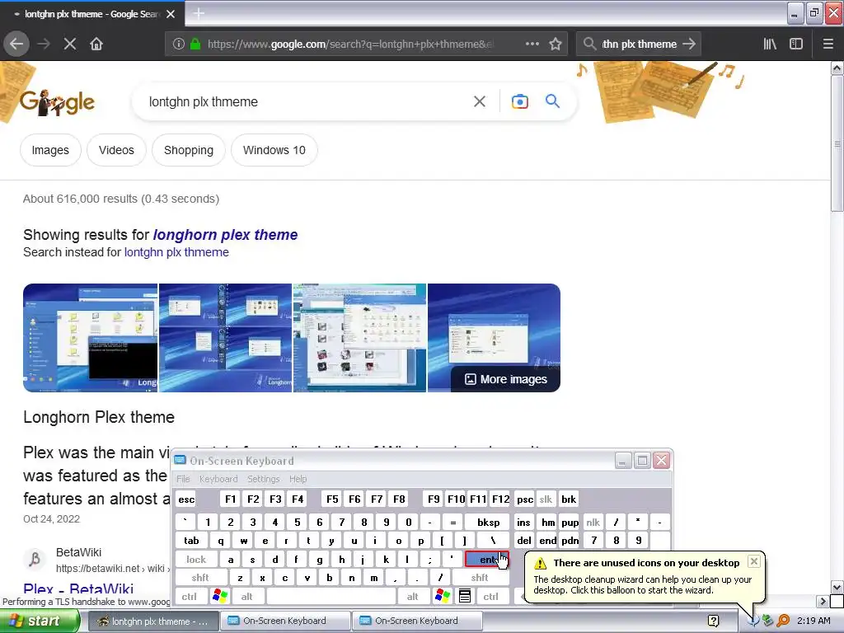844x633 pixels.
Task: Open the Keyboard menu of On-Screen Keyboard
Action: [218, 479]
